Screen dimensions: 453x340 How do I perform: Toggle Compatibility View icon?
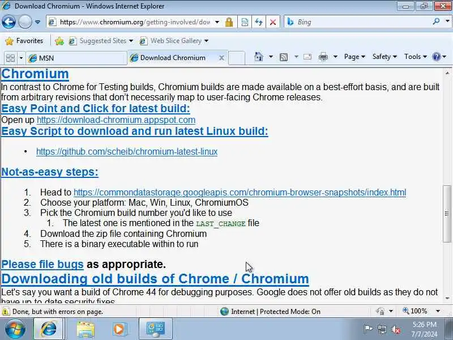[x=245, y=22]
